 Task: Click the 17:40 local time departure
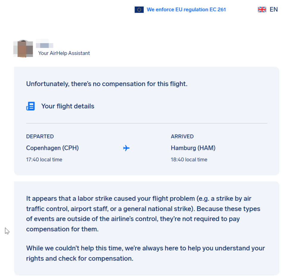tap(44, 159)
